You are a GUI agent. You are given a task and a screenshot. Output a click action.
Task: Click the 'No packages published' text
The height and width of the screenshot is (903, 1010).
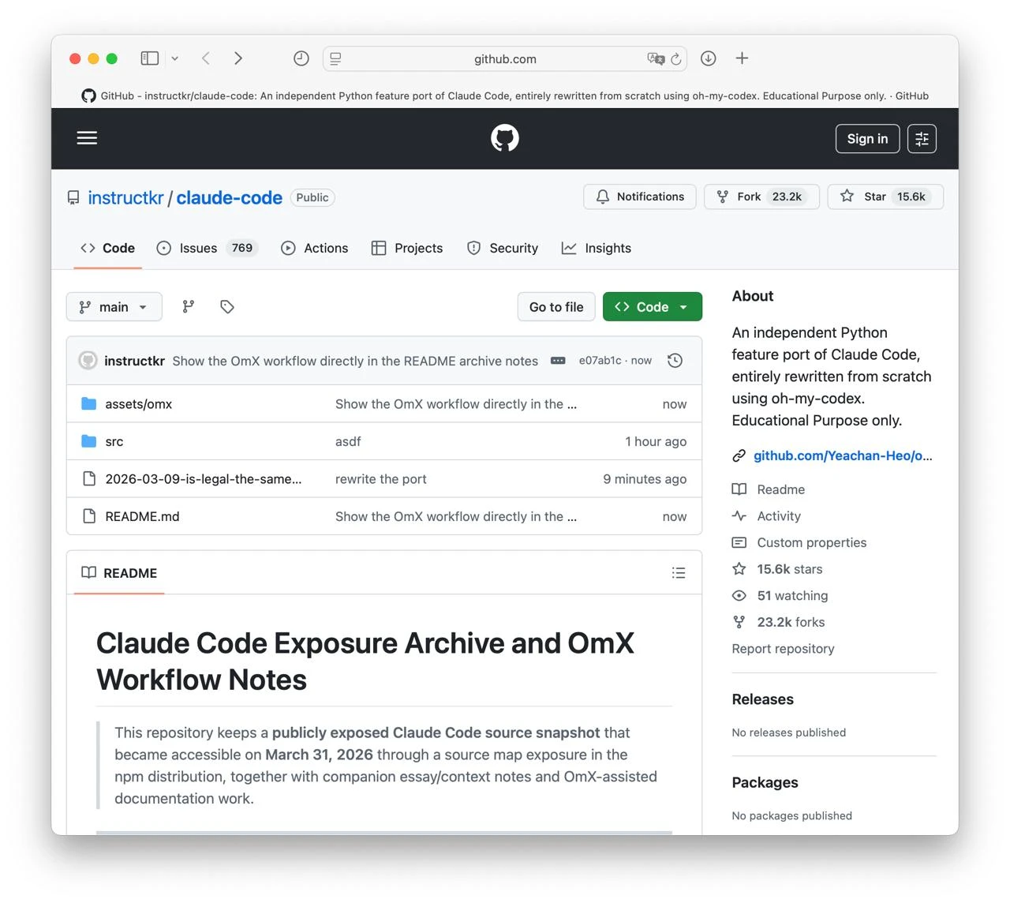click(x=792, y=816)
